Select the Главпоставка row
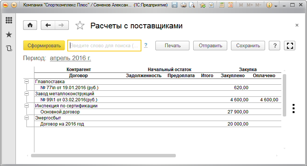Image resolution: width=307 pixels, height=166 pixels. (x=158, y=82)
